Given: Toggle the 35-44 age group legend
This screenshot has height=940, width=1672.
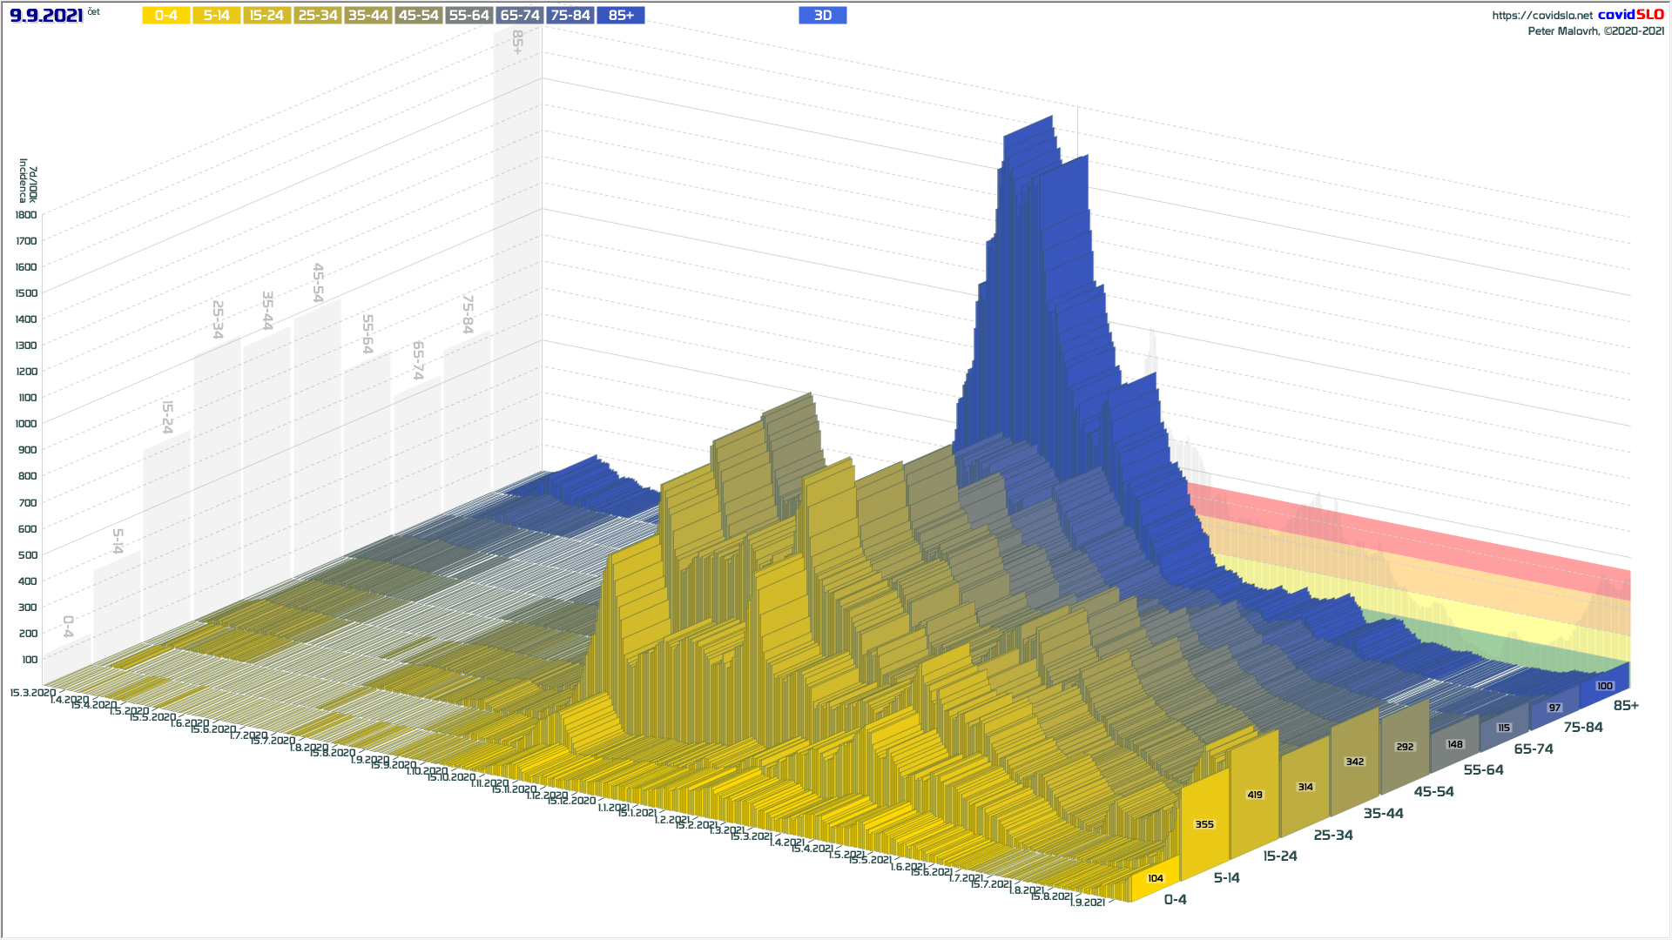Looking at the screenshot, I should pos(367,16).
